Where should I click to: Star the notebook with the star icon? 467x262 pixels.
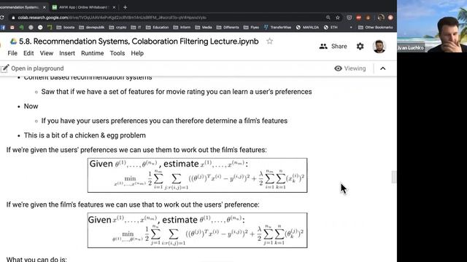coord(269,41)
